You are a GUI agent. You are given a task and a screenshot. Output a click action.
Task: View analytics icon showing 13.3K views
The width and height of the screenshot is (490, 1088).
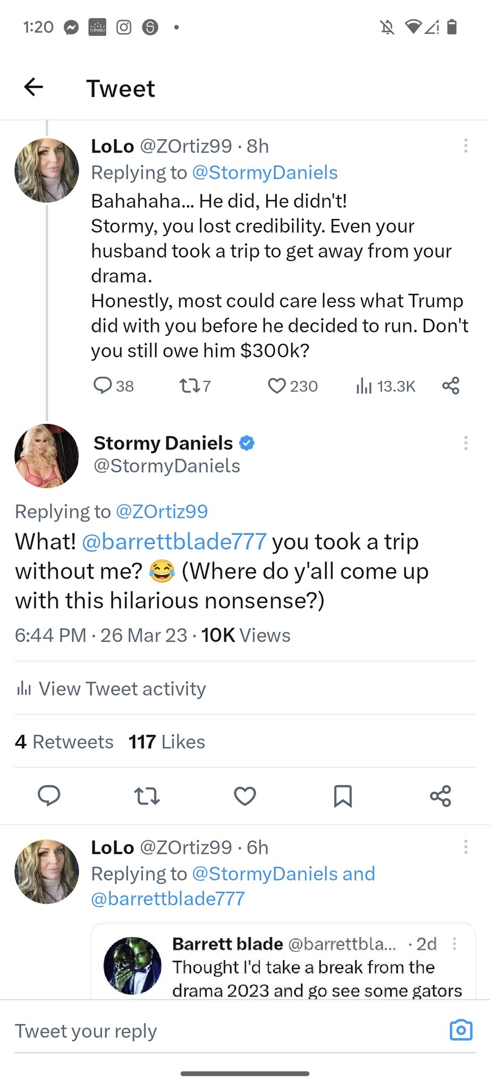[364, 386]
